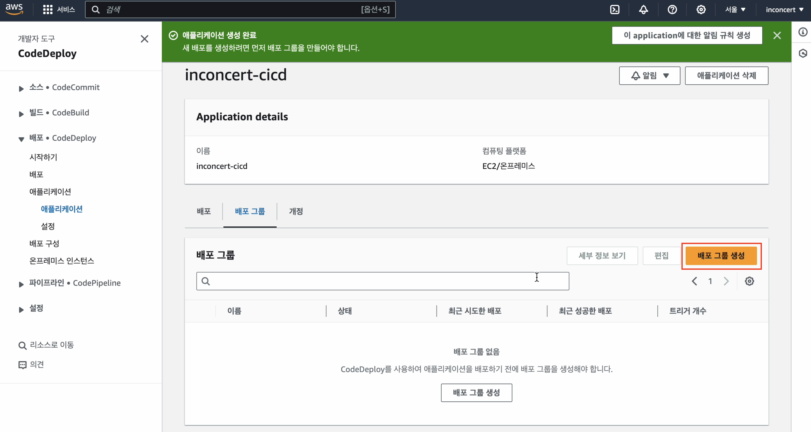The width and height of the screenshot is (811, 432).
Task: Open AWS CloudShell from the top bar
Action: [615, 9]
